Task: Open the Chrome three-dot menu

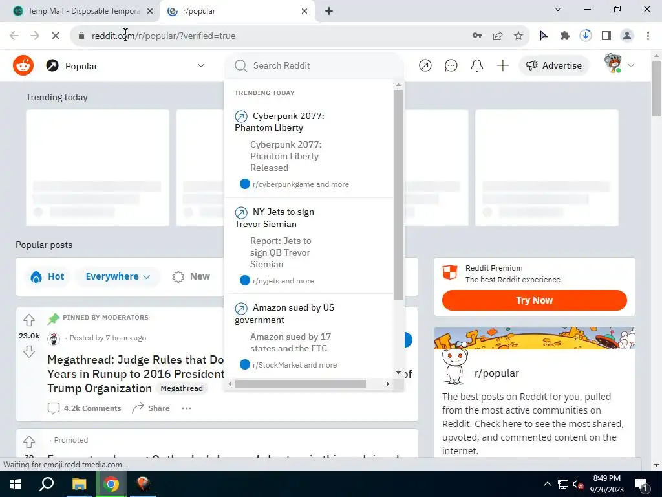Action: tap(648, 36)
